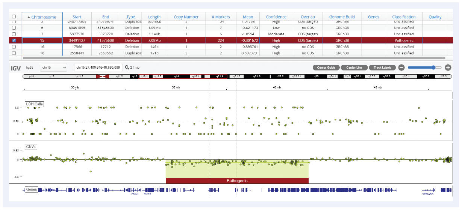The height and width of the screenshot is (210, 462).
Task: Sort by the Mean column header
Action: pos(248,17)
